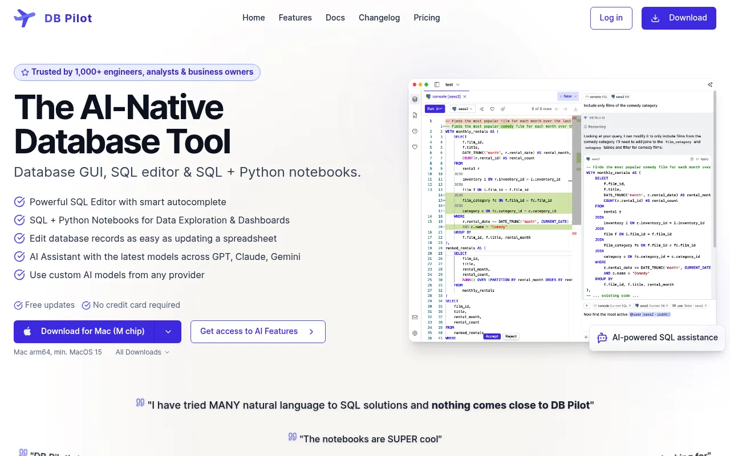Click the "The AI-Native Database Tool" heading
The image size is (730, 456).
click(x=123, y=124)
